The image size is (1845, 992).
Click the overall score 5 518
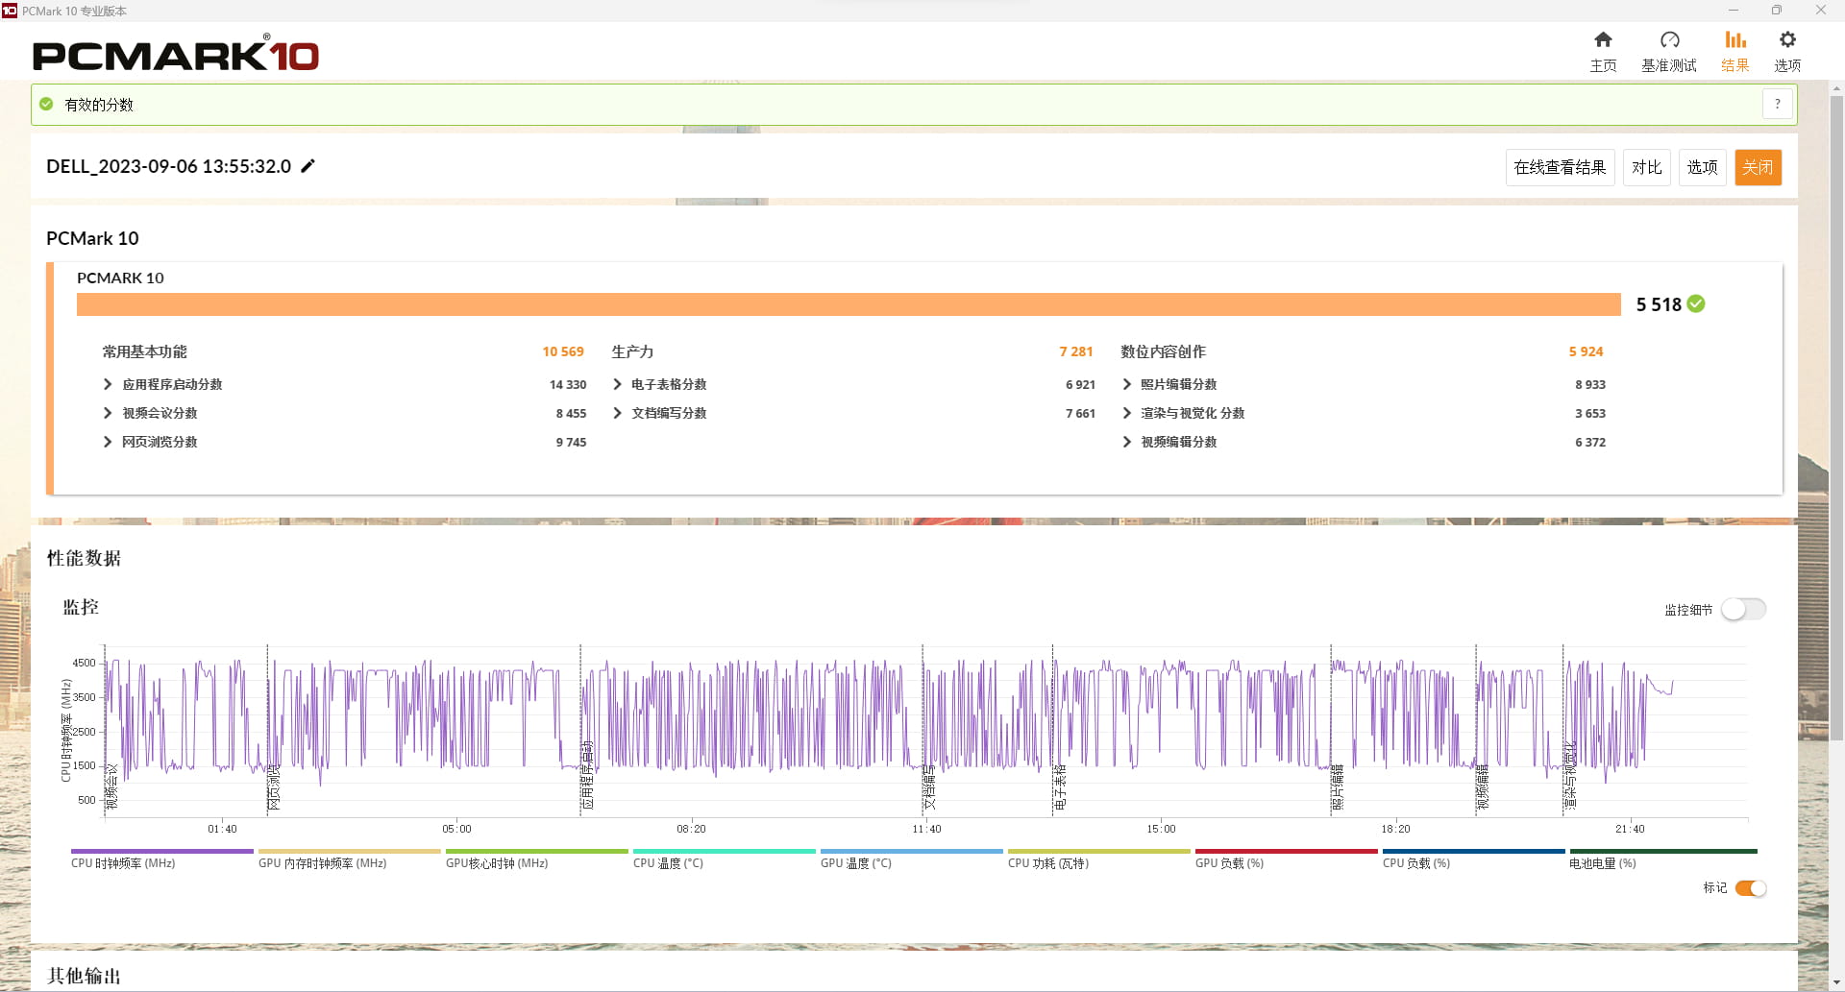coord(1659,304)
